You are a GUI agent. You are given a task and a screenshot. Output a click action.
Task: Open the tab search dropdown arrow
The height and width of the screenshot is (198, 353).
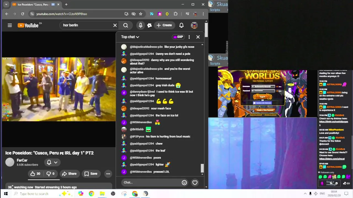pyautogui.click(x=6, y=4)
